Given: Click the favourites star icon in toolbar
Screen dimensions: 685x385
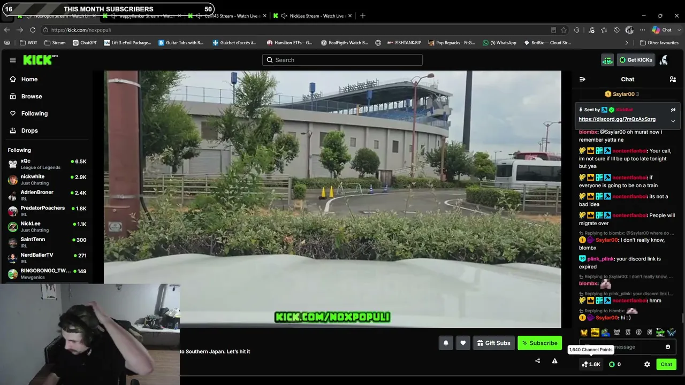Looking at the screenshot, I should 604,30.
